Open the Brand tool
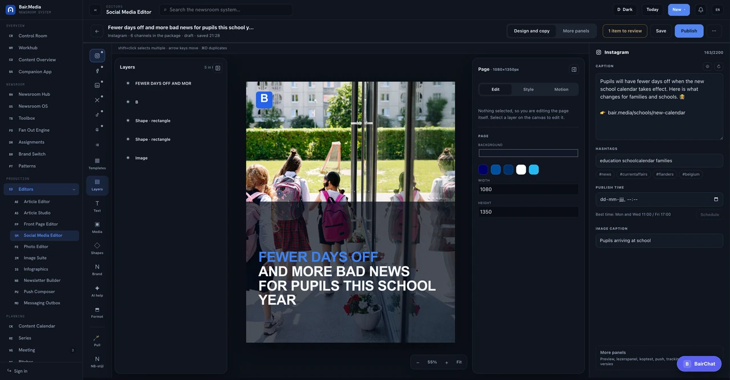 point(97,270)
